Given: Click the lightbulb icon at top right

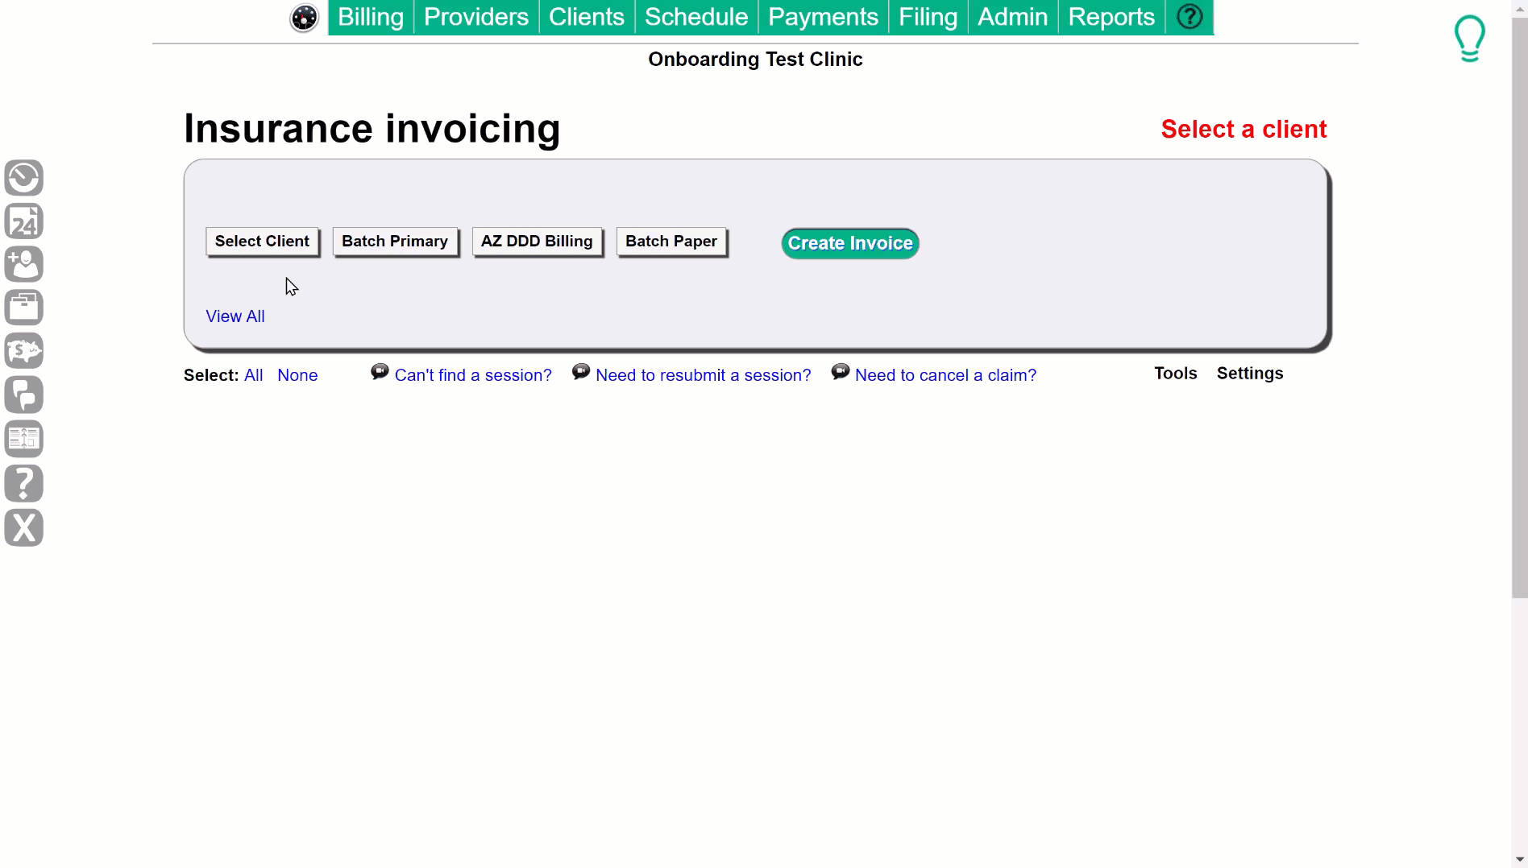Looking at the screenshot, I should coord(1470,36).
